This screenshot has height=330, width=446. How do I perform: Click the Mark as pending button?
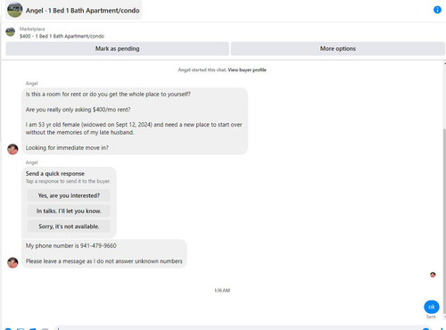[118, 48]
